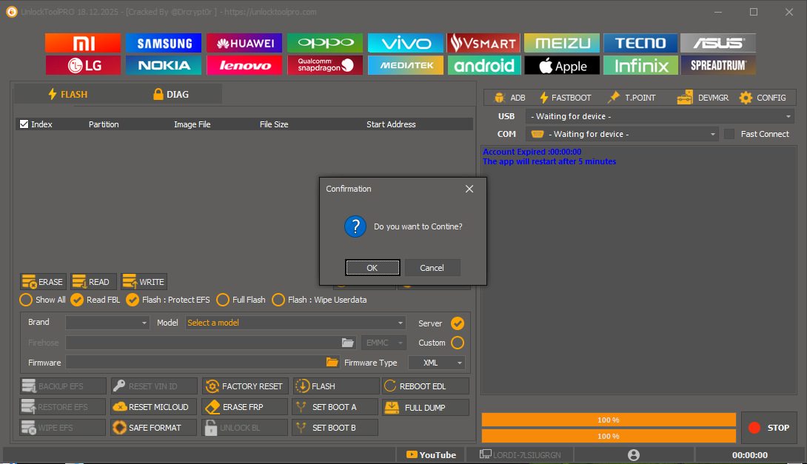Select the Custom option
The height and width of the screenshot is (464, 807).
click(458, 343)
